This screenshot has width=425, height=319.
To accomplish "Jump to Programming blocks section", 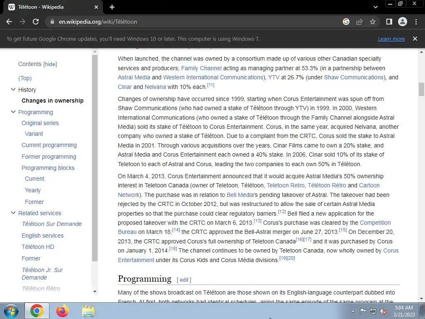I will pyautogui.click(x=48, y=168).
